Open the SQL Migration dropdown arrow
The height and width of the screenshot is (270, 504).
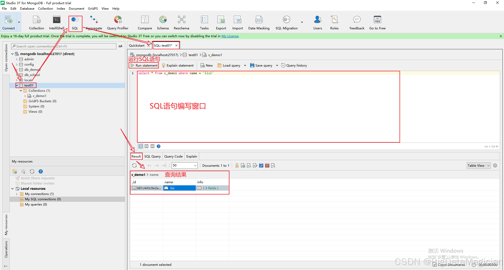click(302, 22)
